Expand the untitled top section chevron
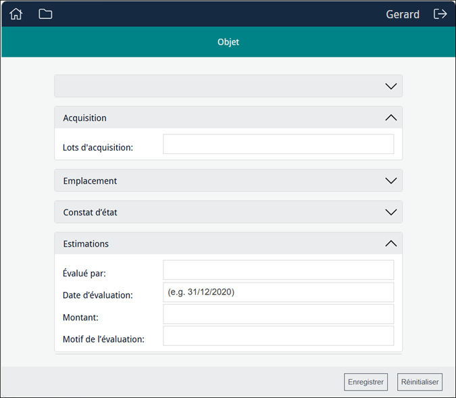Image resolution: width=456 pixels, height=398 pixels. (x=391, y=86)
